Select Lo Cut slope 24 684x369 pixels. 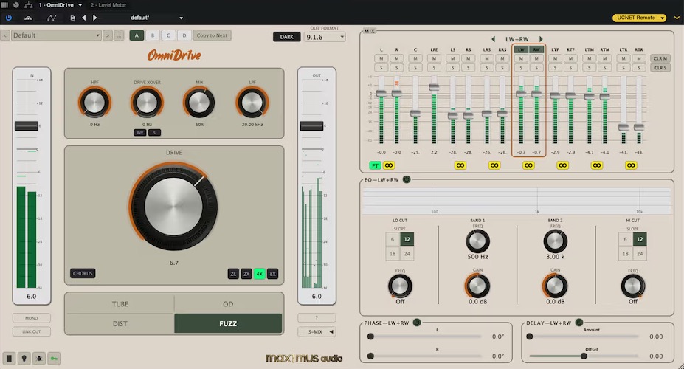[407, 254]
